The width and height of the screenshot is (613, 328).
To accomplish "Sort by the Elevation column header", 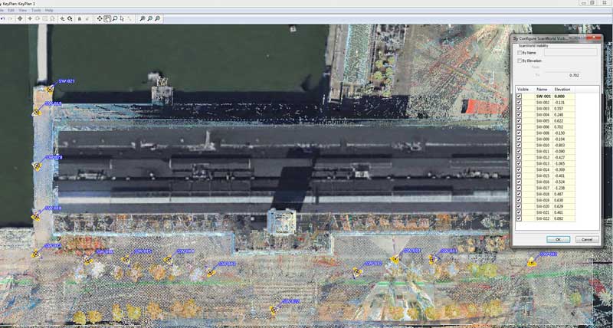I will pyautogui.click(x=563, y=90).
